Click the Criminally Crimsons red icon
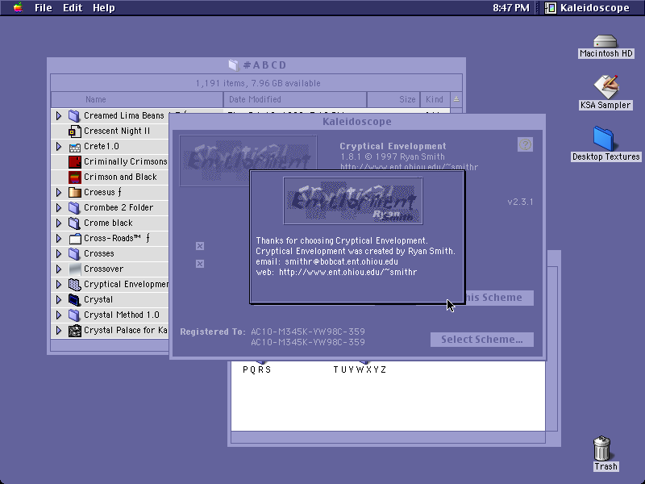The width and height of the screenshot is (645, 484). pyautogui.click(x=74, y=162)
